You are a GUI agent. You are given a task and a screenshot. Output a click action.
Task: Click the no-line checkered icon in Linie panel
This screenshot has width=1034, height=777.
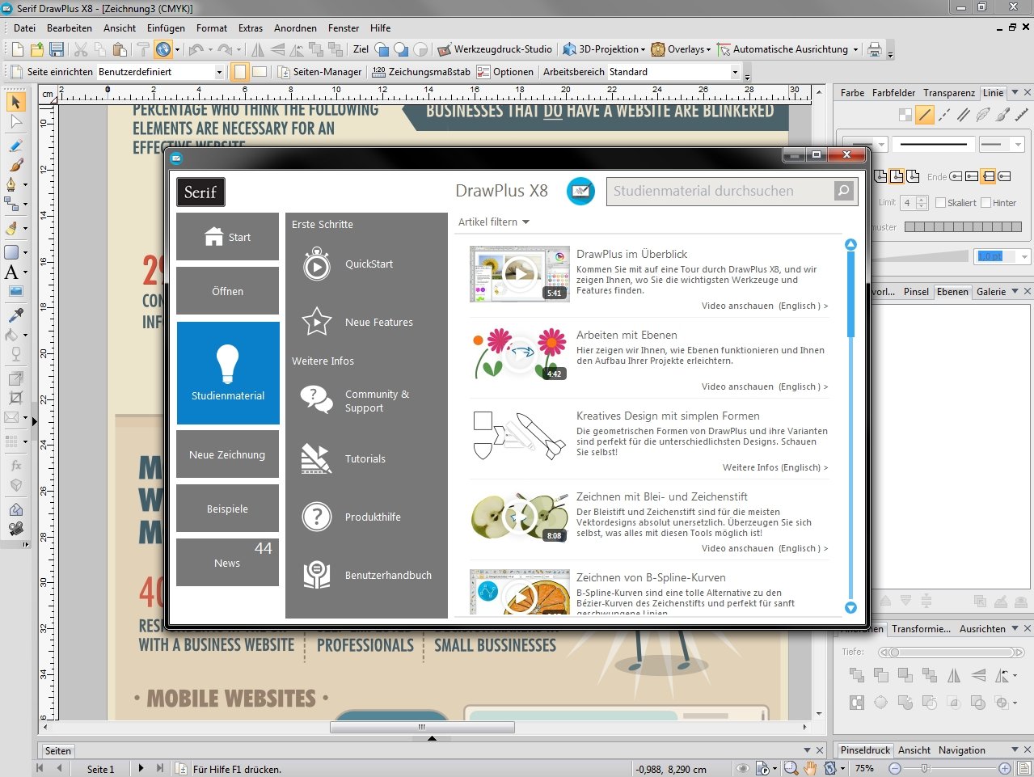(x=905, y=115)
